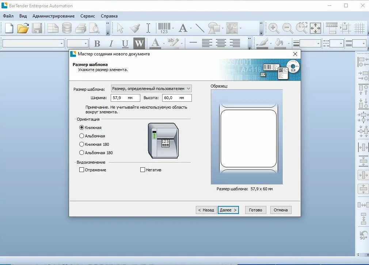
Task: Toggle the grid display icon
Action: [x=360, y=28]
